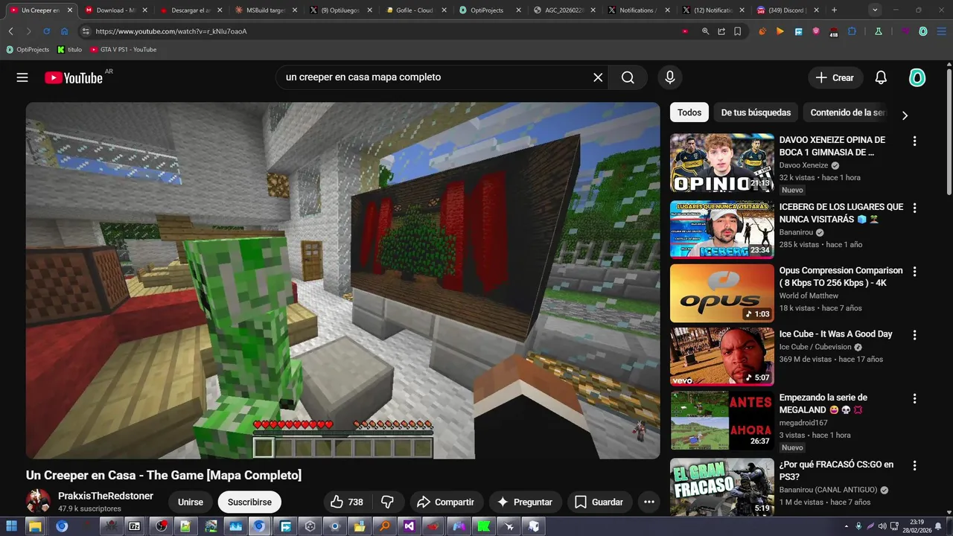The height and width of the screenshot is (536, 953).
Task: View site information next to the URL
Action: (x=85, y=31)
